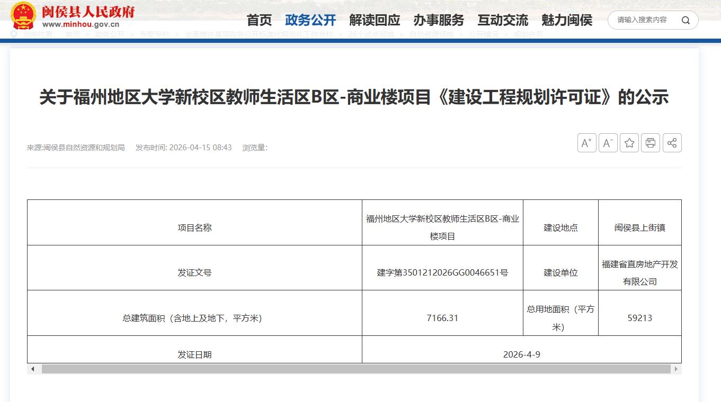Go to 解读回应 section

click(x=375, y=21)
